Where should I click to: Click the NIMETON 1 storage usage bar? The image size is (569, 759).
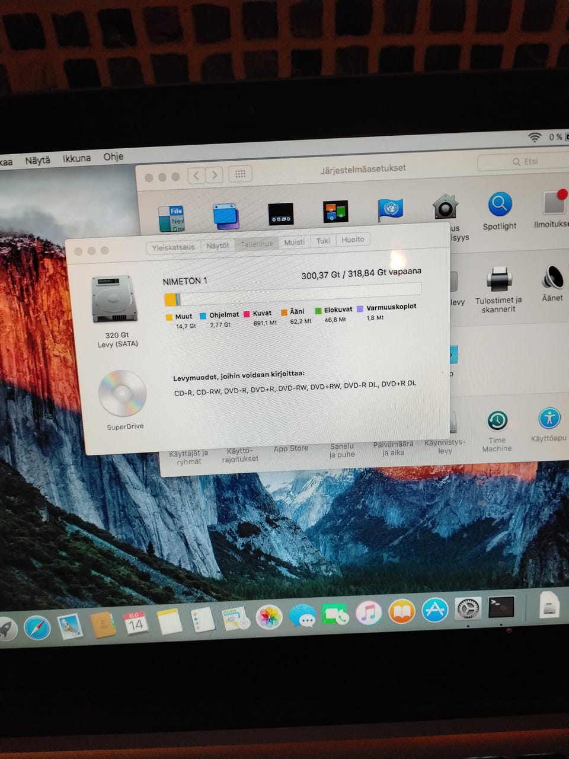(293, 293)
